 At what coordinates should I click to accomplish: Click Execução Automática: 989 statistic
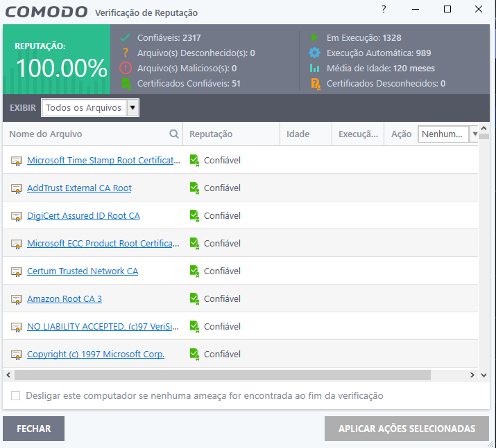[379, 53]
